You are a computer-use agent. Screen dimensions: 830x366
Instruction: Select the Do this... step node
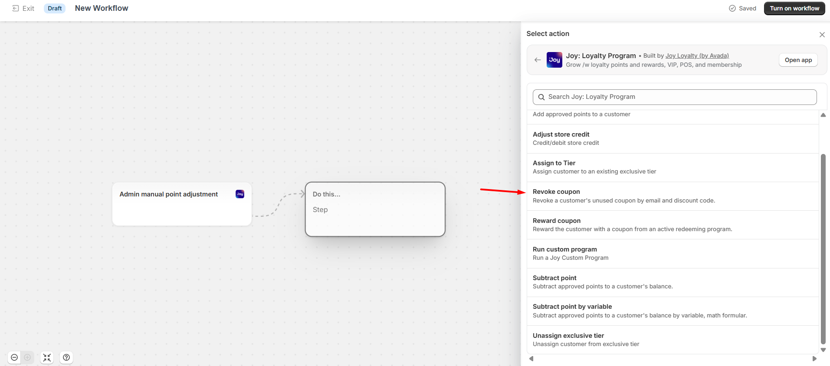[375, 209]
